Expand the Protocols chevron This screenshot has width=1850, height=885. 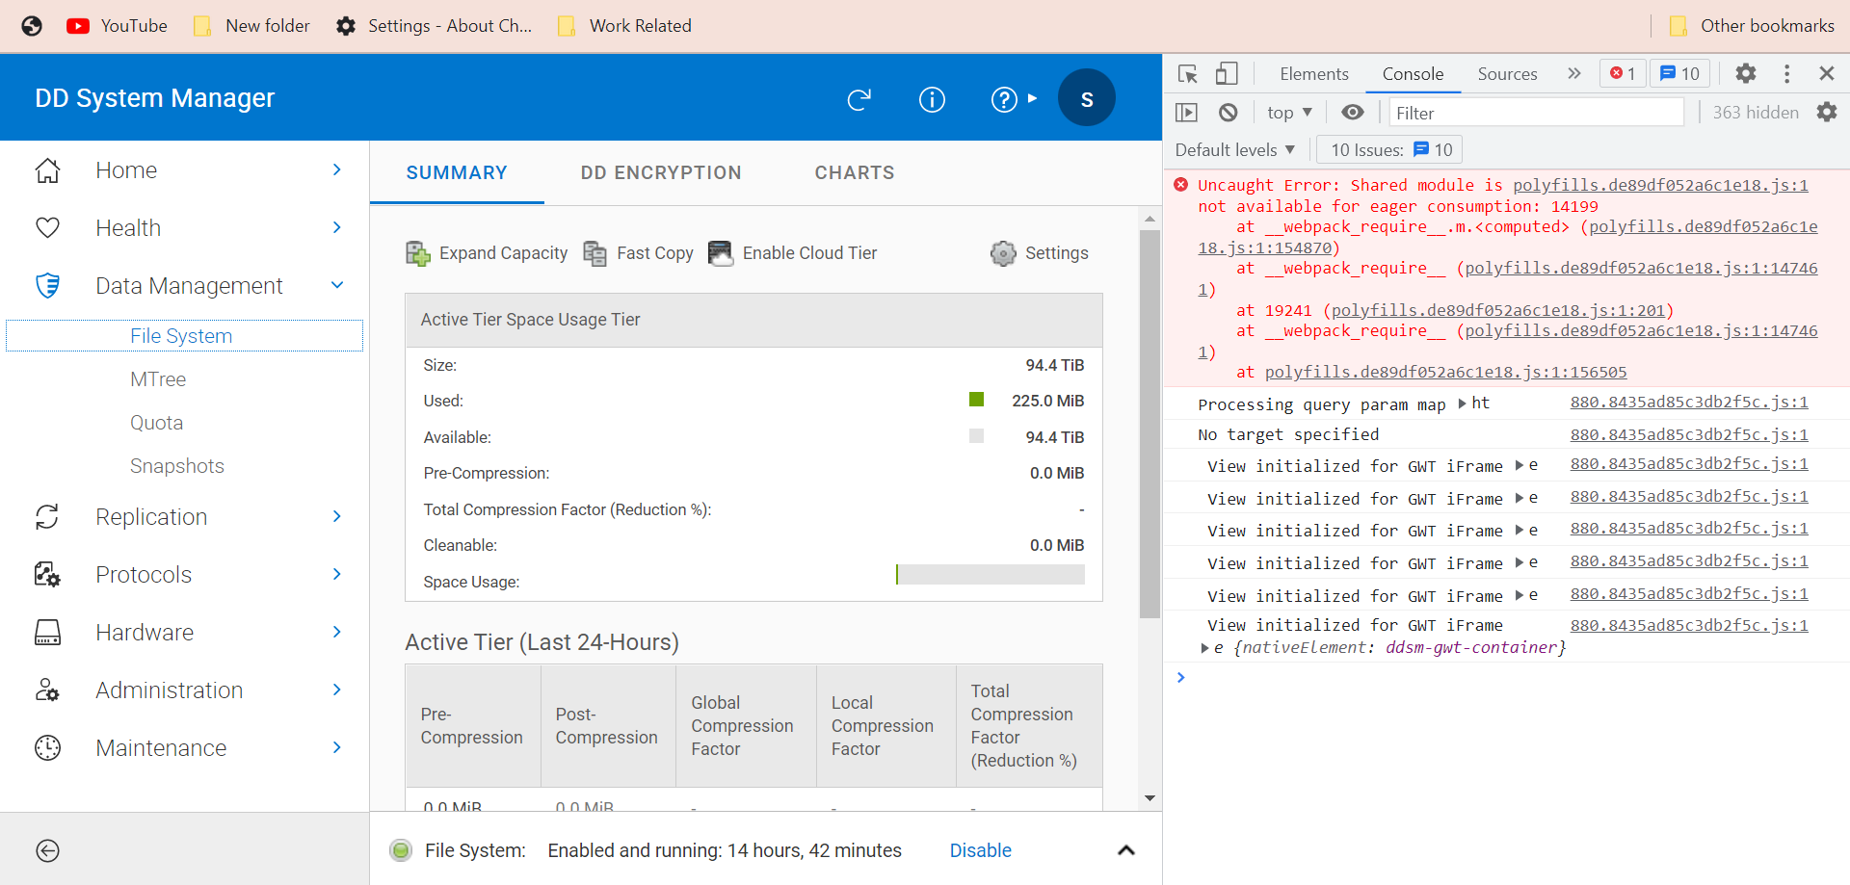tap(337, 575)
